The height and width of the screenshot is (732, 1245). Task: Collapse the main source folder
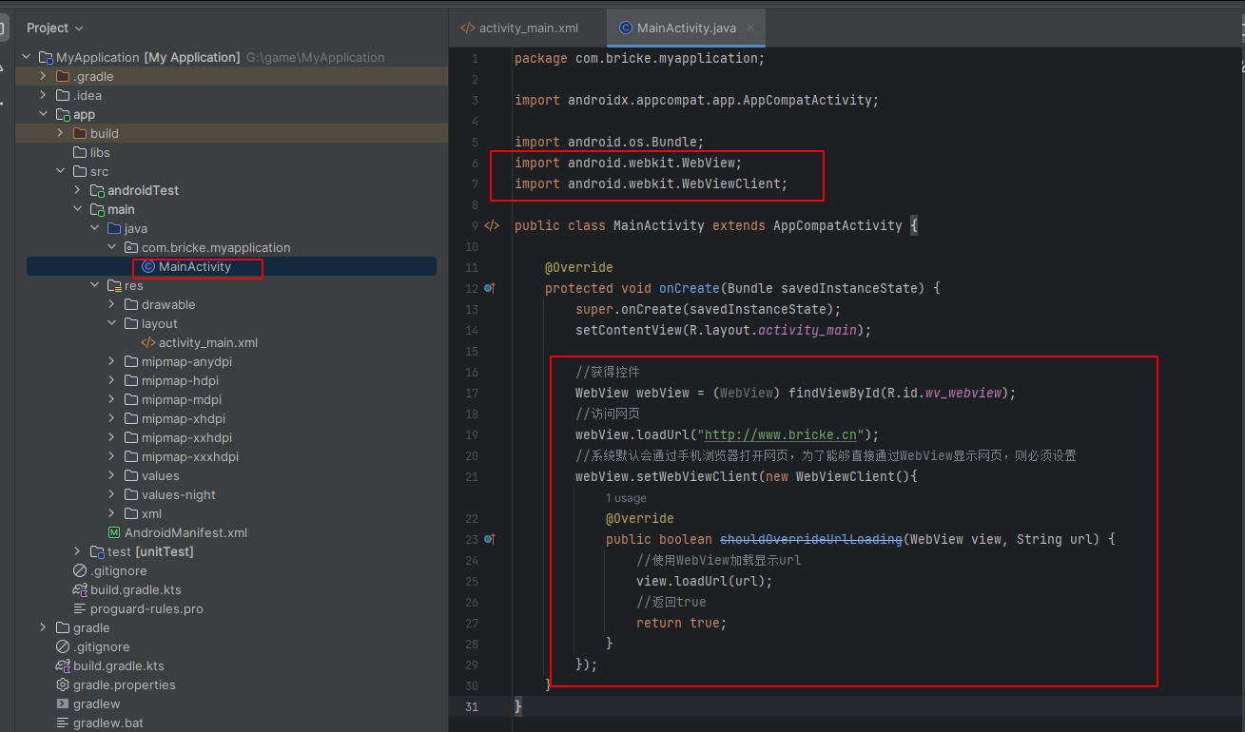click(78, 209)
